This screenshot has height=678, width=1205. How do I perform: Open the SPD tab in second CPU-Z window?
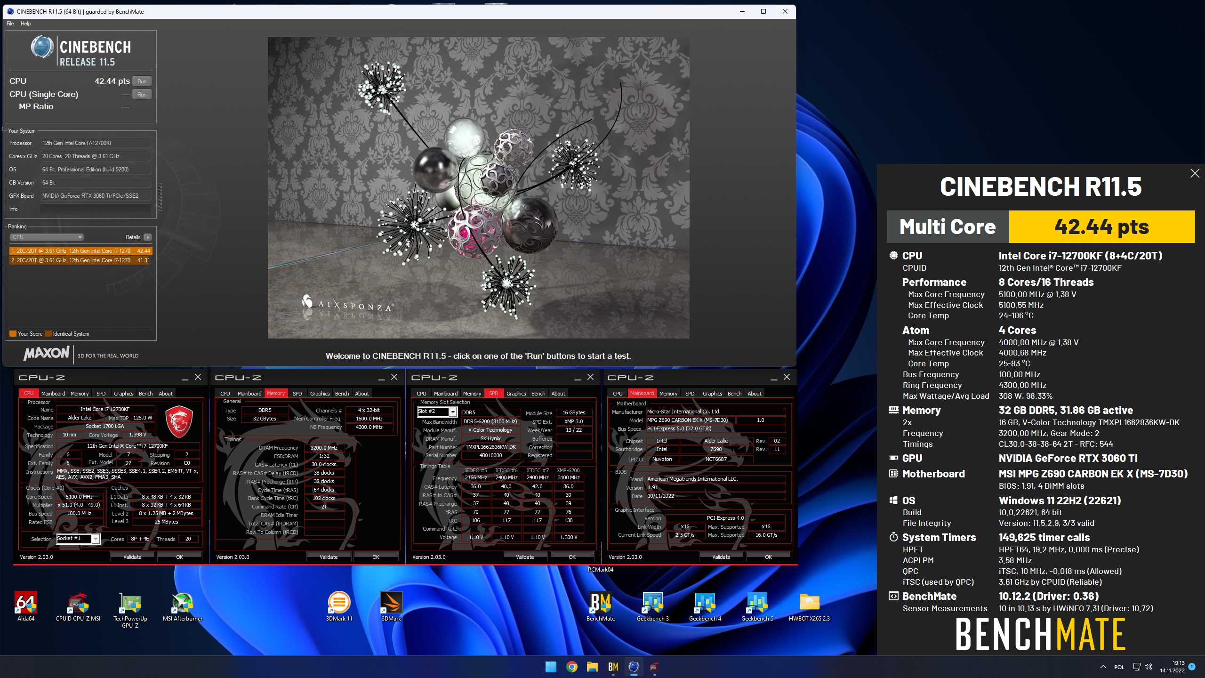coord(297,394)
